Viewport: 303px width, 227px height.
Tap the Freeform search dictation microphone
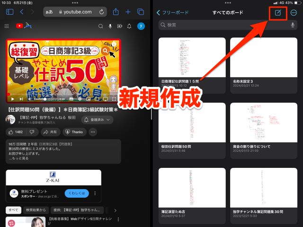[x=293, y=25]
